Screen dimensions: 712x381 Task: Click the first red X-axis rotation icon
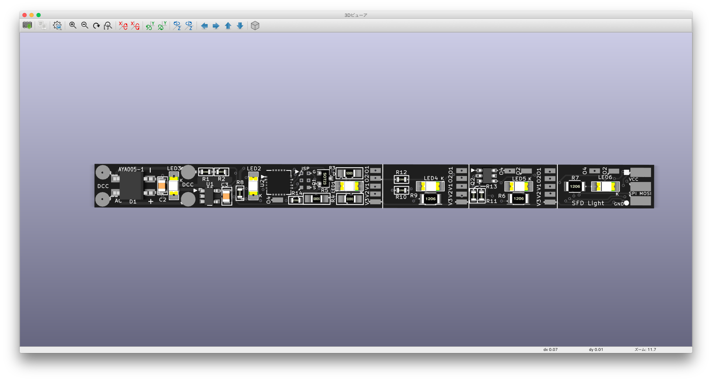[123, 26]
